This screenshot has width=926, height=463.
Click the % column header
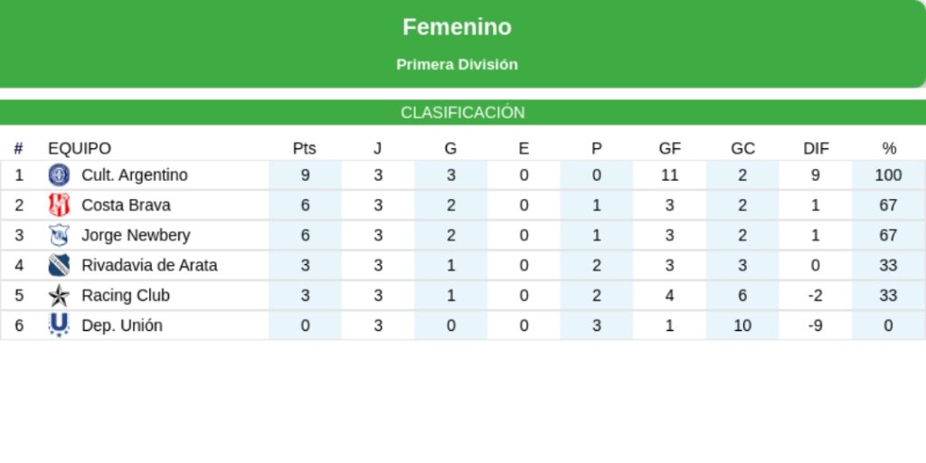point(889,148)
